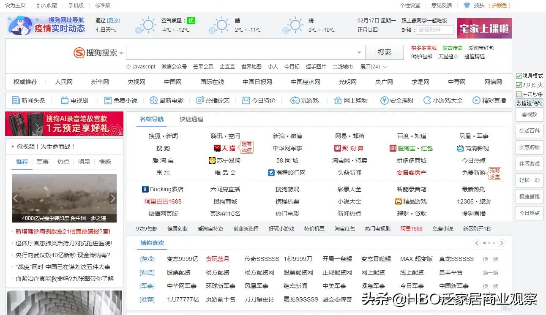Open the 12306·旅游 site link

coord(474,201)
